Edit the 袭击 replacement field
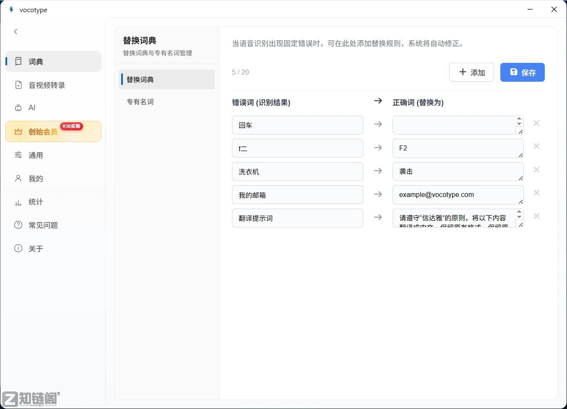567x409 pixels. coord(458,171)
